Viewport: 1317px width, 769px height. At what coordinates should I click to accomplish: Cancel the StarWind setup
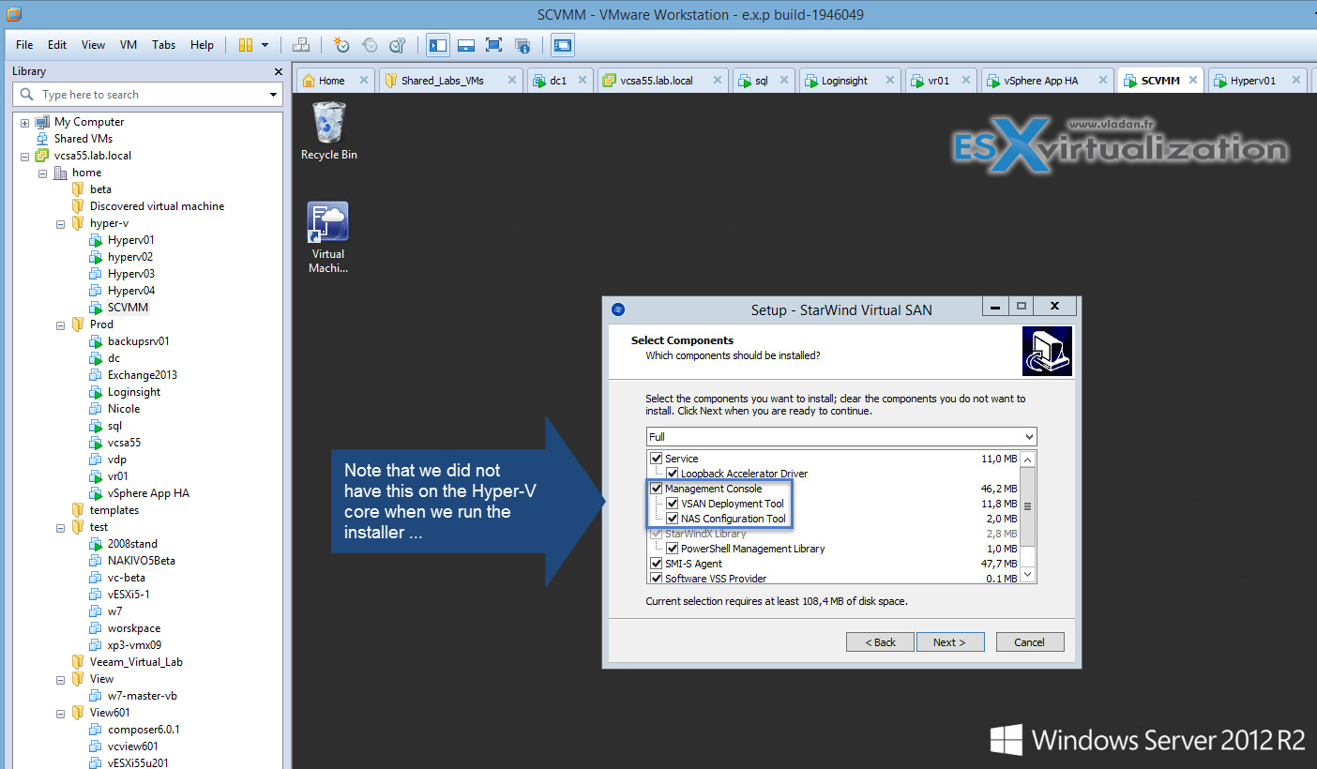1029,642
